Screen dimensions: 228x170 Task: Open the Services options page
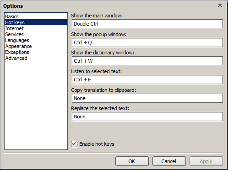(36, 34)
